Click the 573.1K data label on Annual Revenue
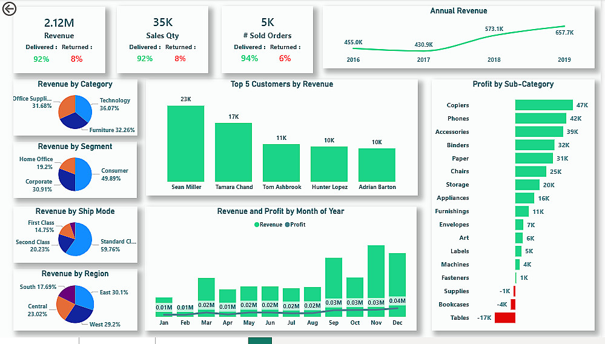Screen dimensions: 605x344 (x=494, y=29)
